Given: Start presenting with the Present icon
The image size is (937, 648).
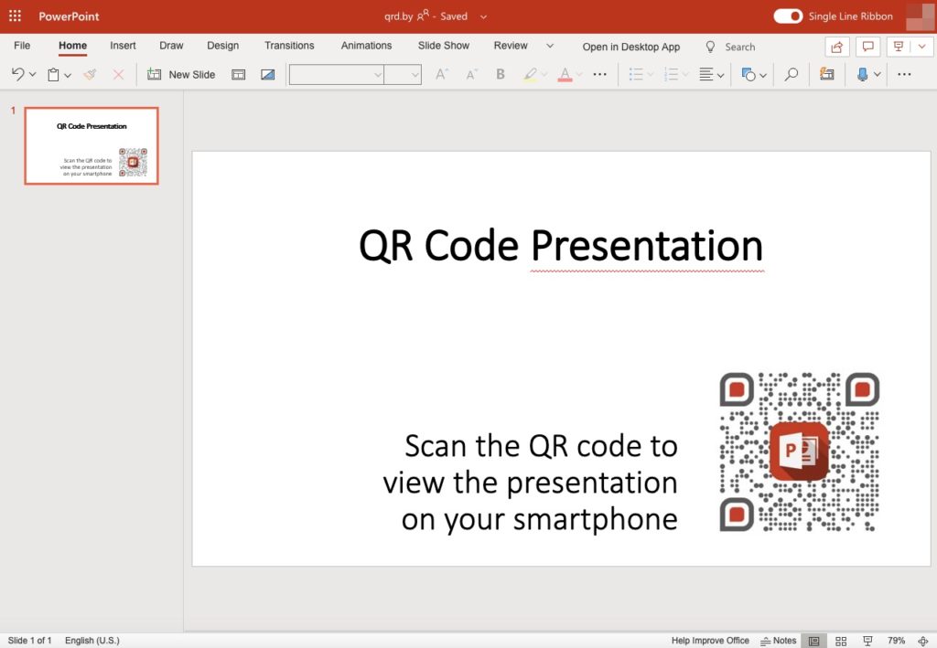Looking at the screenshot, I should (899, 47).
